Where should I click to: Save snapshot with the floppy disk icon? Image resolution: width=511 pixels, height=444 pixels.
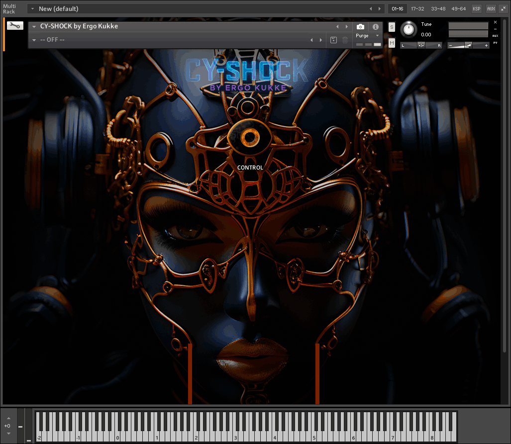click(x=333, y=40)
